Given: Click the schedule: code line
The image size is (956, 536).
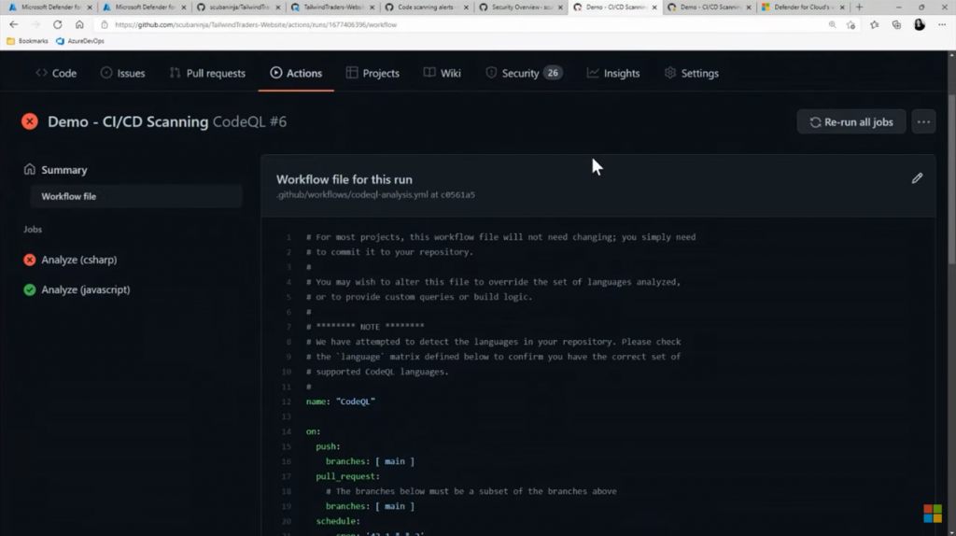Looking at the screenshot, I should coord(338,521).
